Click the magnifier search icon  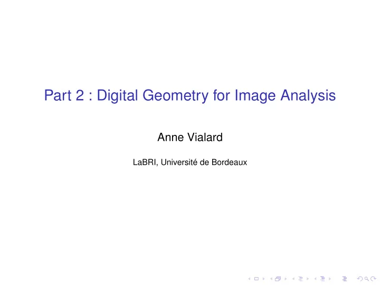tap(367, 279)
